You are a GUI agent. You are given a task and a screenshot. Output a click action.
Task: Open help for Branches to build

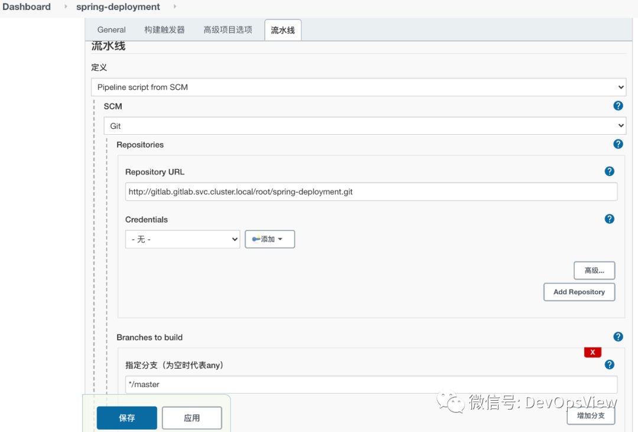[618, 337]
